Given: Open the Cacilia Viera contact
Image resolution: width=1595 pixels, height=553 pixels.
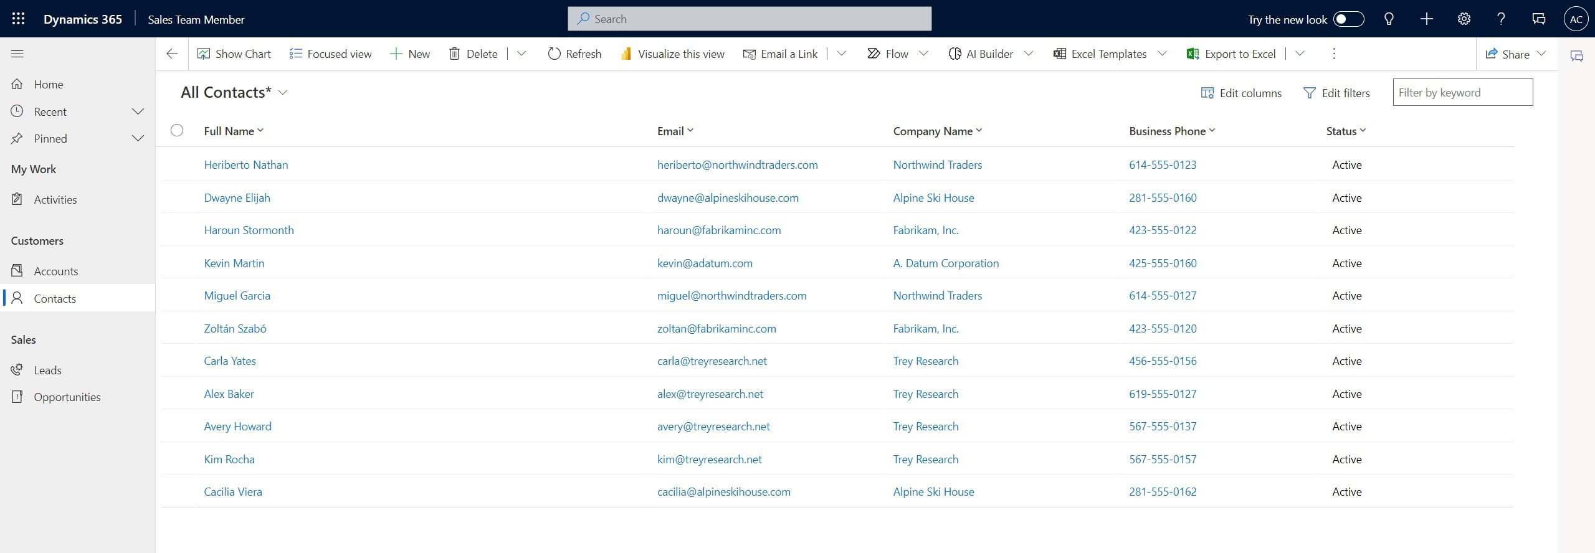Looking at the screenshot, I should [233, 491].
